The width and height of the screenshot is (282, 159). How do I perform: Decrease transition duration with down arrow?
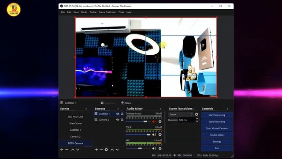click(197, 121)
